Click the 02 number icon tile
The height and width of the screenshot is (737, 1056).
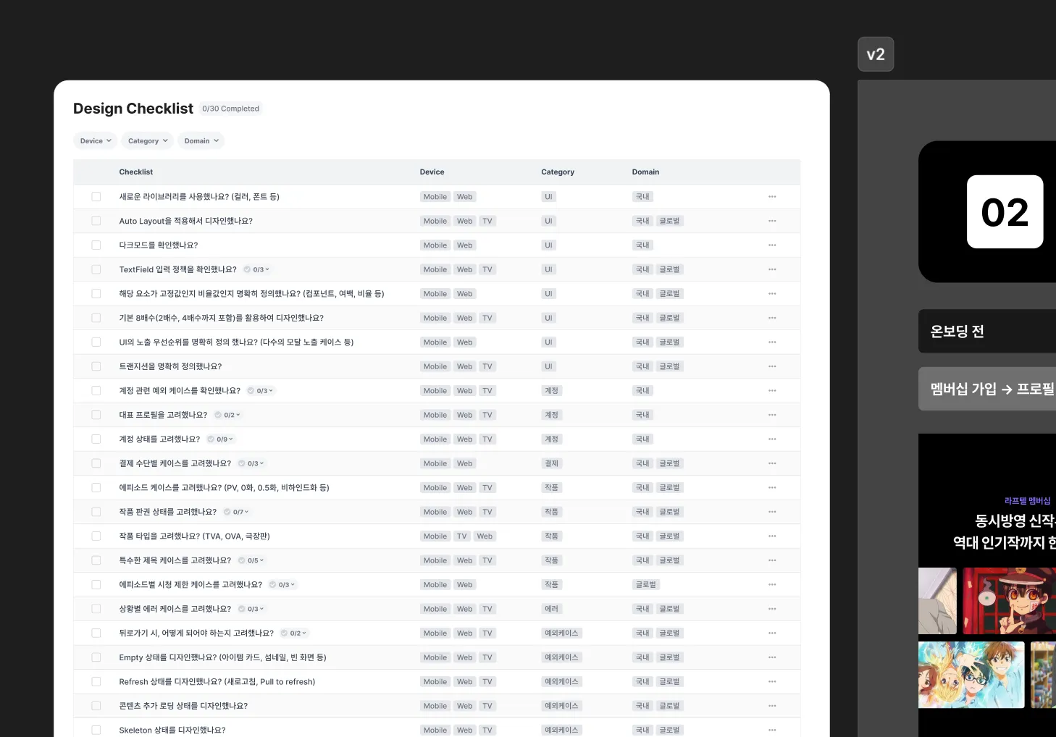(x=1005, y=212)
